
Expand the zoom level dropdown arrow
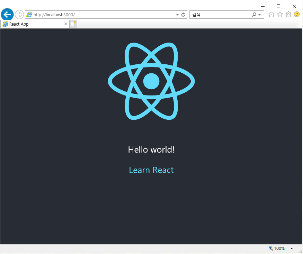coord(292,248)
